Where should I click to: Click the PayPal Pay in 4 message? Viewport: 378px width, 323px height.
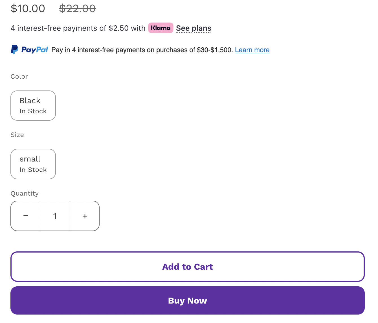pos(142,50)
